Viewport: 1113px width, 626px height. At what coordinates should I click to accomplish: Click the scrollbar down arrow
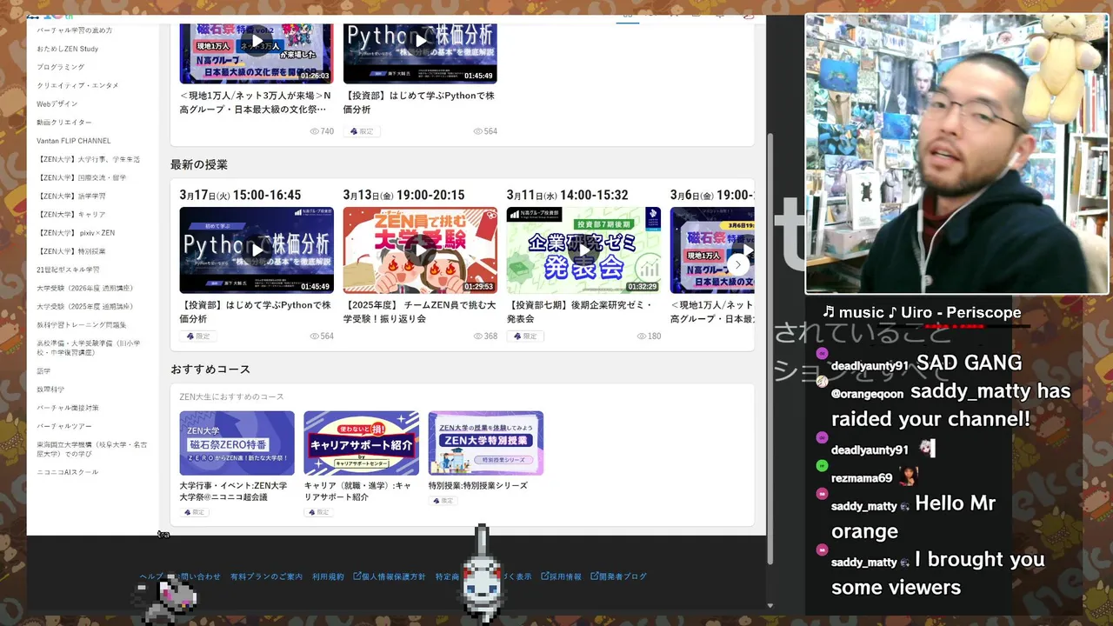(770, 606)
